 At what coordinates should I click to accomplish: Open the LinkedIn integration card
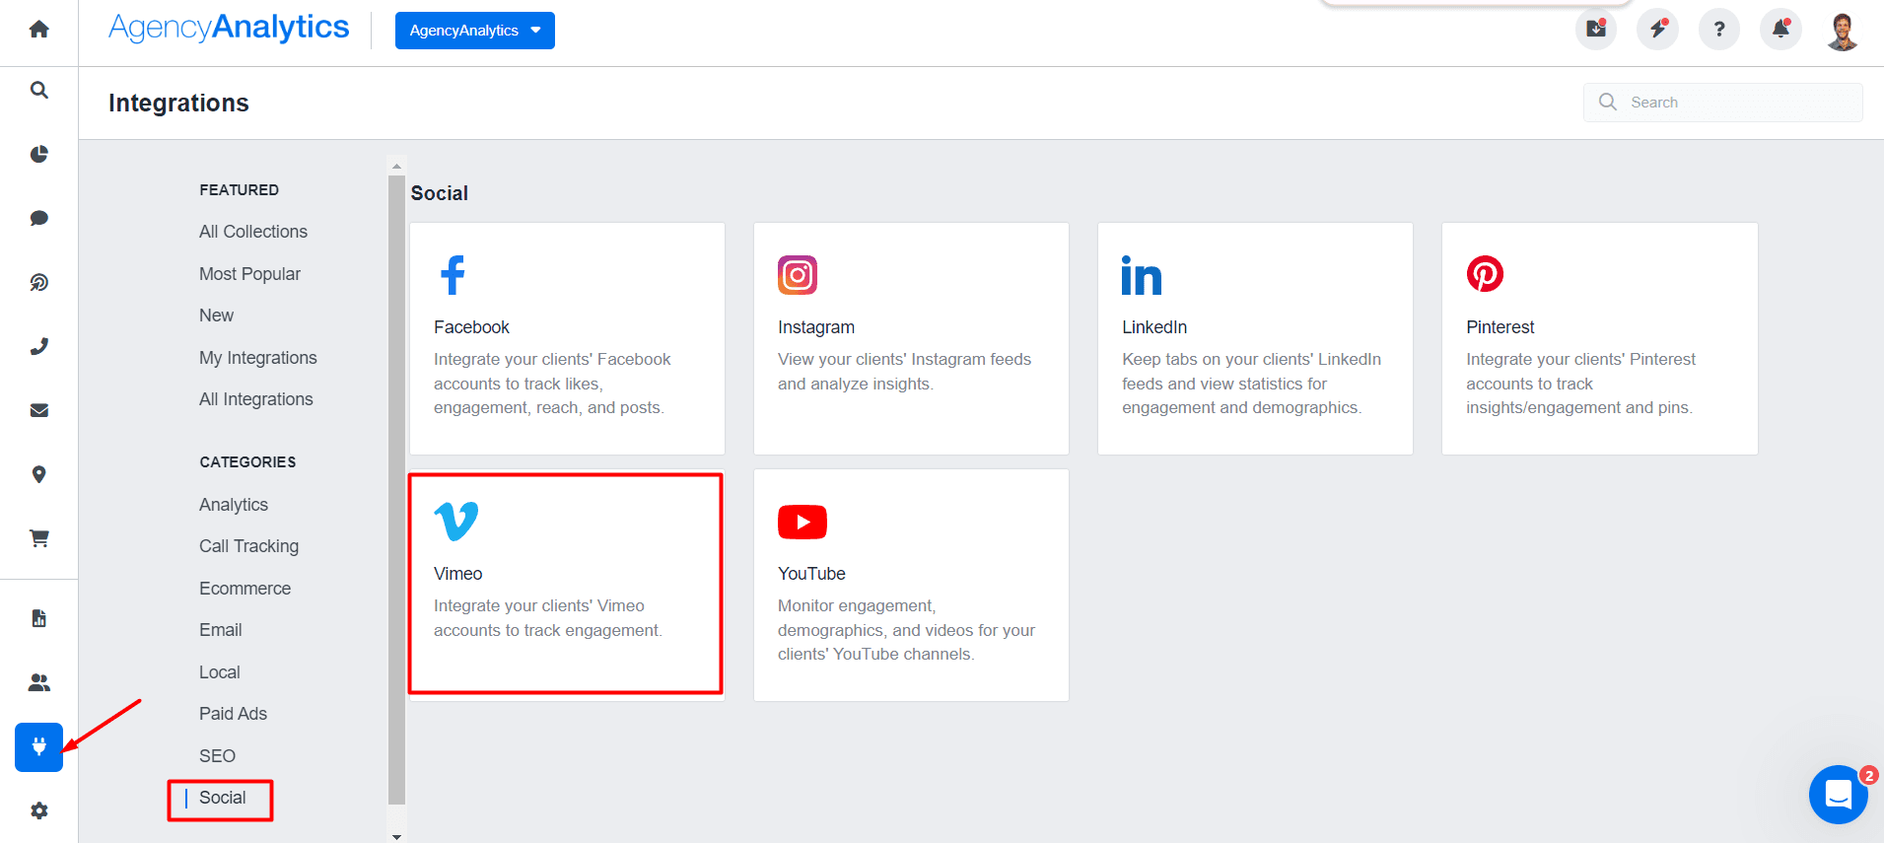pos(1255,338)
